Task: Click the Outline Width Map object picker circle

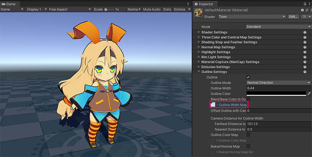Action: click(217, 105)
